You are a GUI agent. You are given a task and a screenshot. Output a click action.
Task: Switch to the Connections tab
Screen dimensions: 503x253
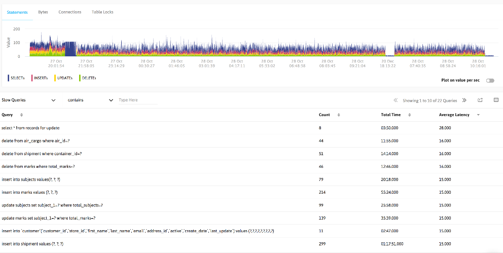(x=70, y=12)
